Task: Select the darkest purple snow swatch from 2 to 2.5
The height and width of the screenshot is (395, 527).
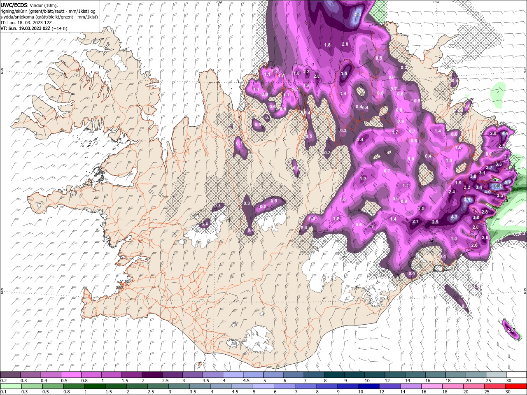Action: [x=152, y=375]
